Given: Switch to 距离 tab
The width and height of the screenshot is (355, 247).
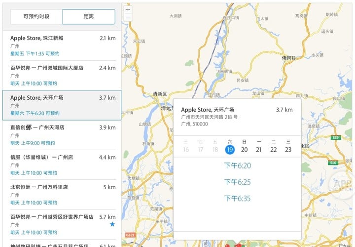Looking at the screenshot, I should (x=89, y=17).
